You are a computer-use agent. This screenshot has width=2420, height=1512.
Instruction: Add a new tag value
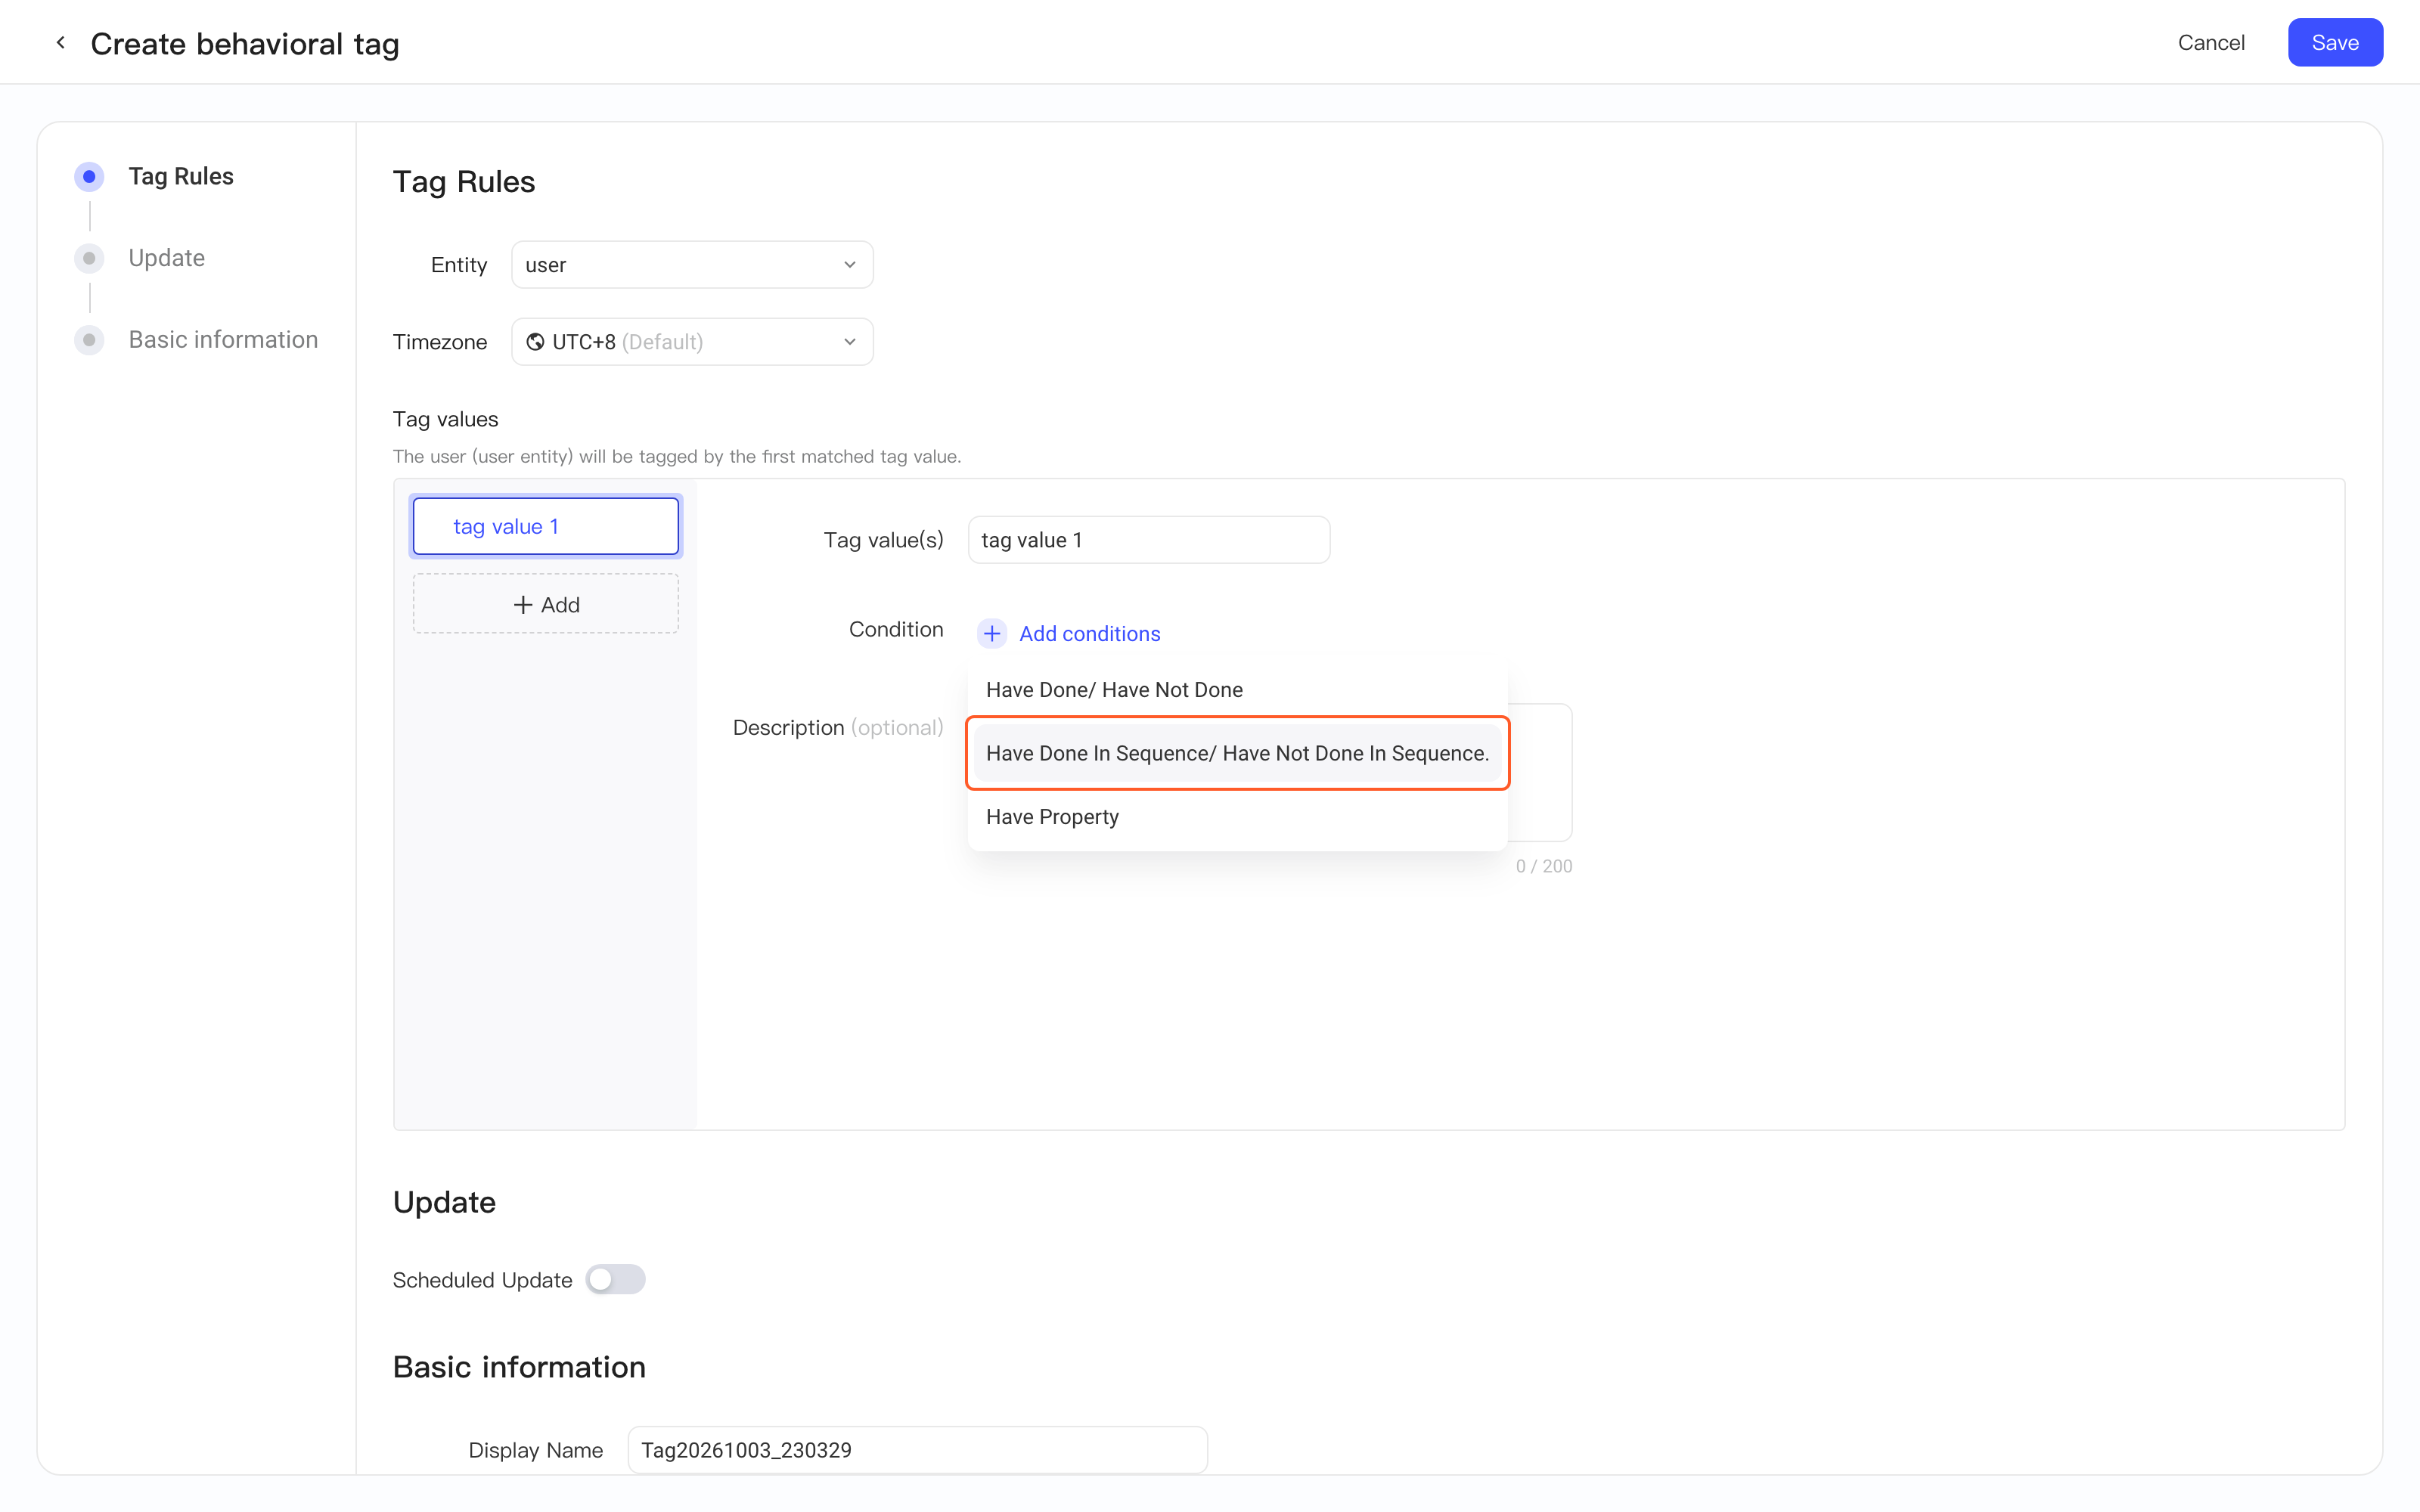click(546, 604)
